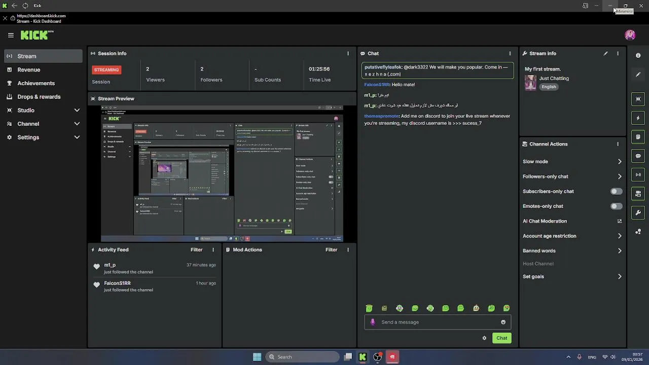
Task: Click the purple microphone icon in chat input
Action: point(373,322)
